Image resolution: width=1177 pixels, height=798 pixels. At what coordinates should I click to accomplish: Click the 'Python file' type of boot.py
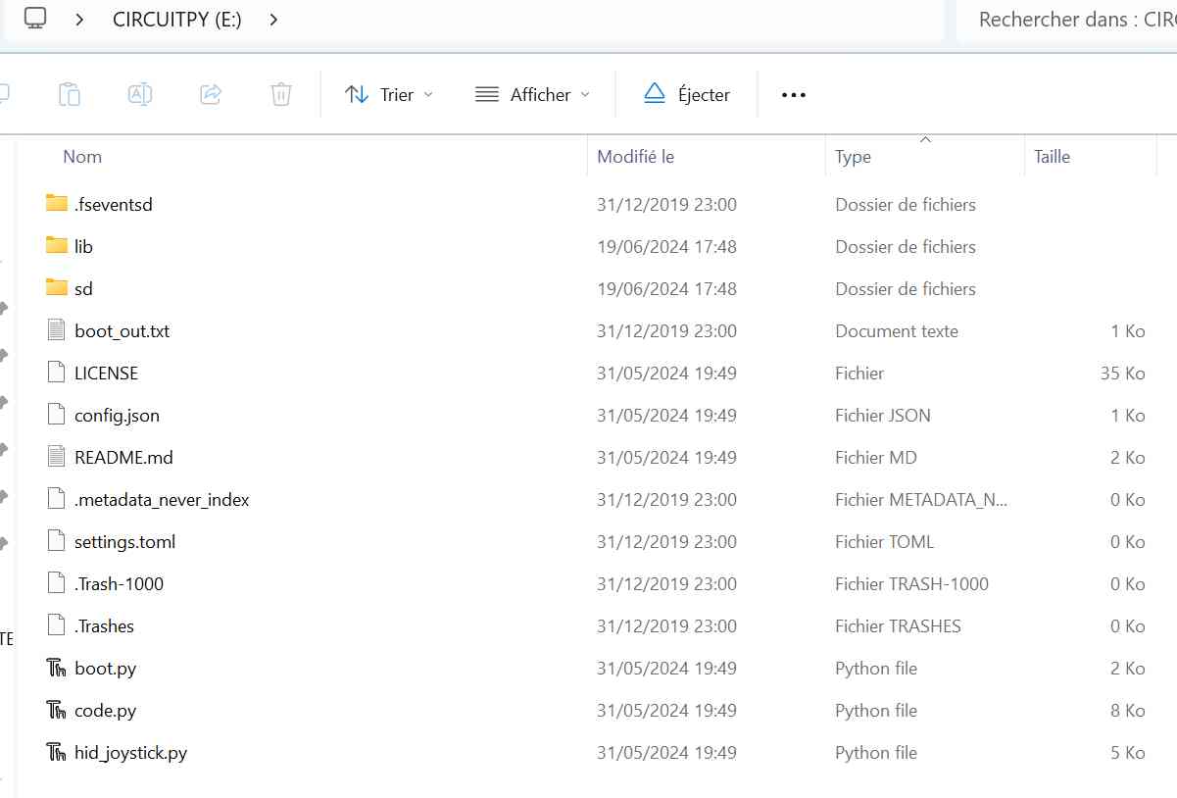(876, 669)
